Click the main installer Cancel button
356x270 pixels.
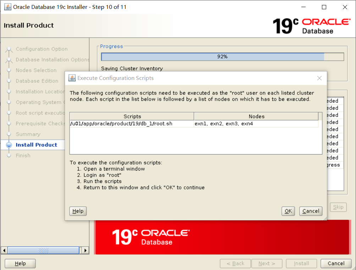336,263
